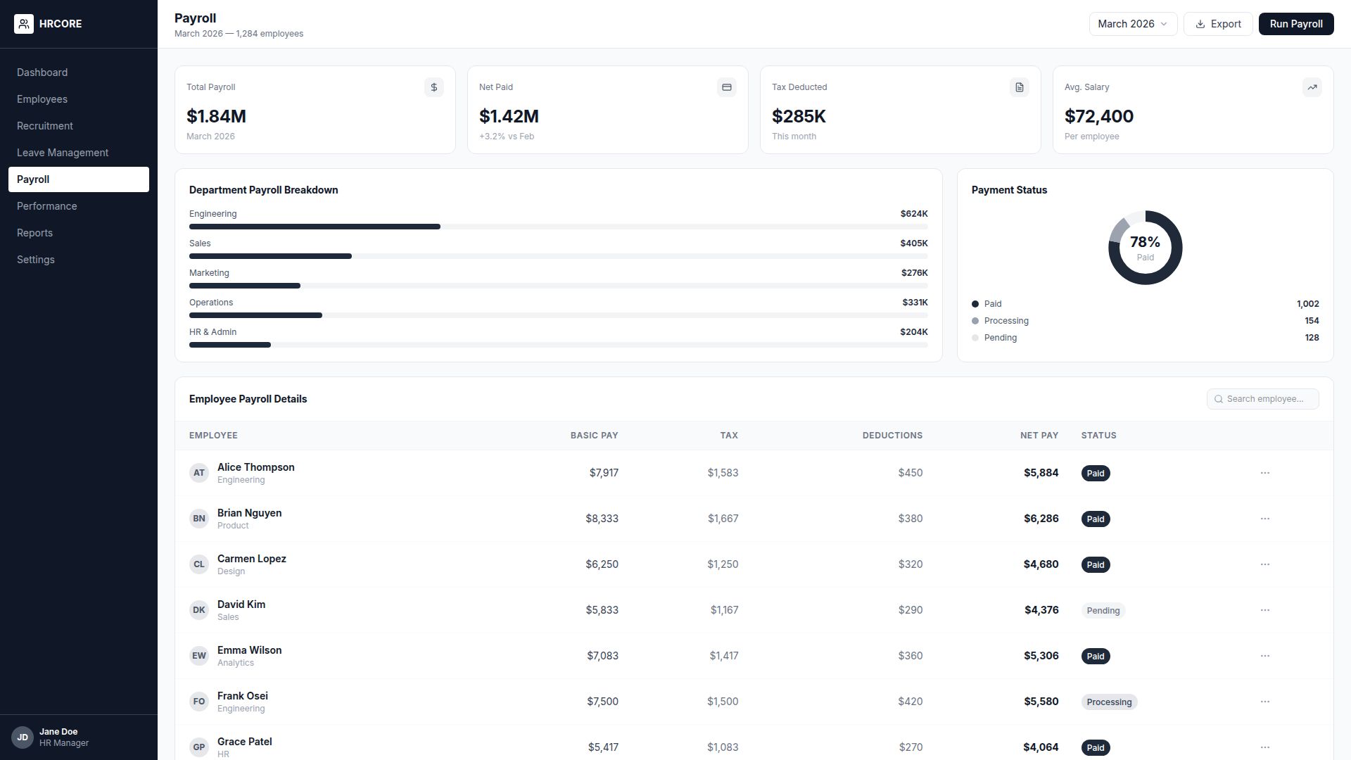1351x760 pixels.
Task: Click the Processing legend entry
Action: [x=1146, y=321]
